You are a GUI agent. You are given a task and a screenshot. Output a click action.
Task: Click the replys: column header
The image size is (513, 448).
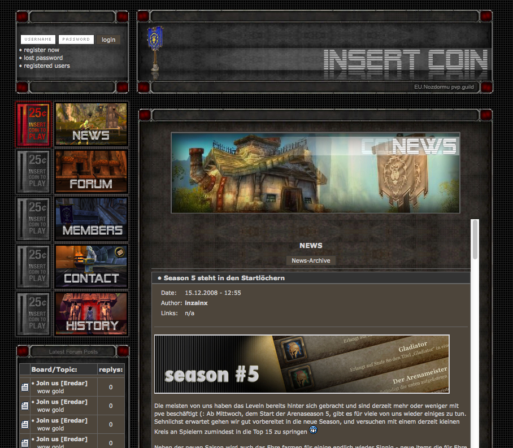(111, 369)
